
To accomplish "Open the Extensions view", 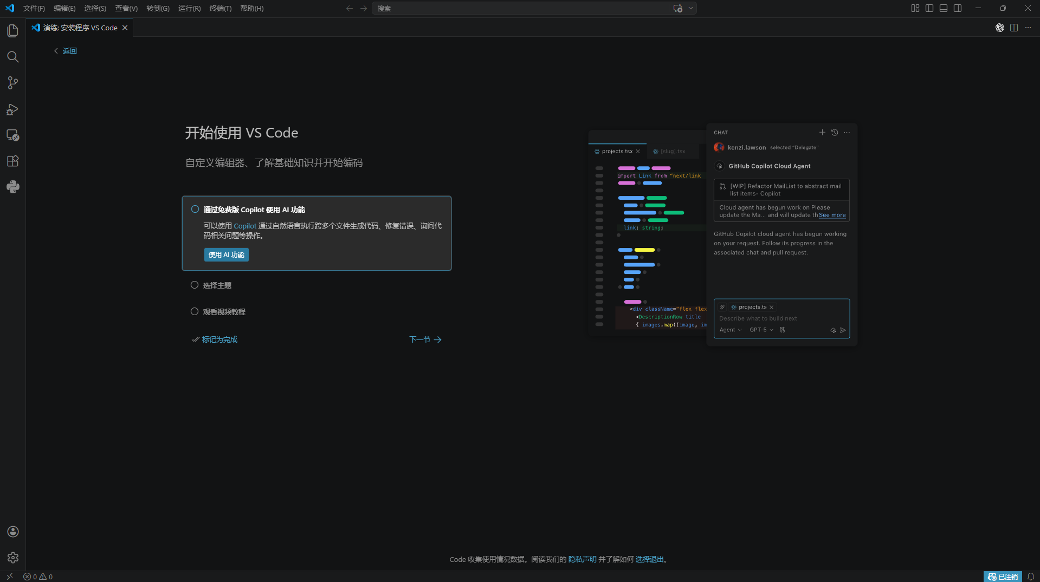I will point(12,161).
